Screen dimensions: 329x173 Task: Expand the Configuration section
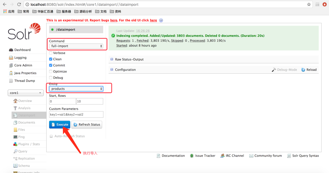tap(125, 70)
